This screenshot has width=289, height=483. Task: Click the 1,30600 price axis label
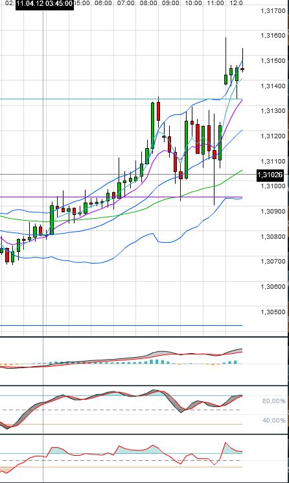click(273, 286)
